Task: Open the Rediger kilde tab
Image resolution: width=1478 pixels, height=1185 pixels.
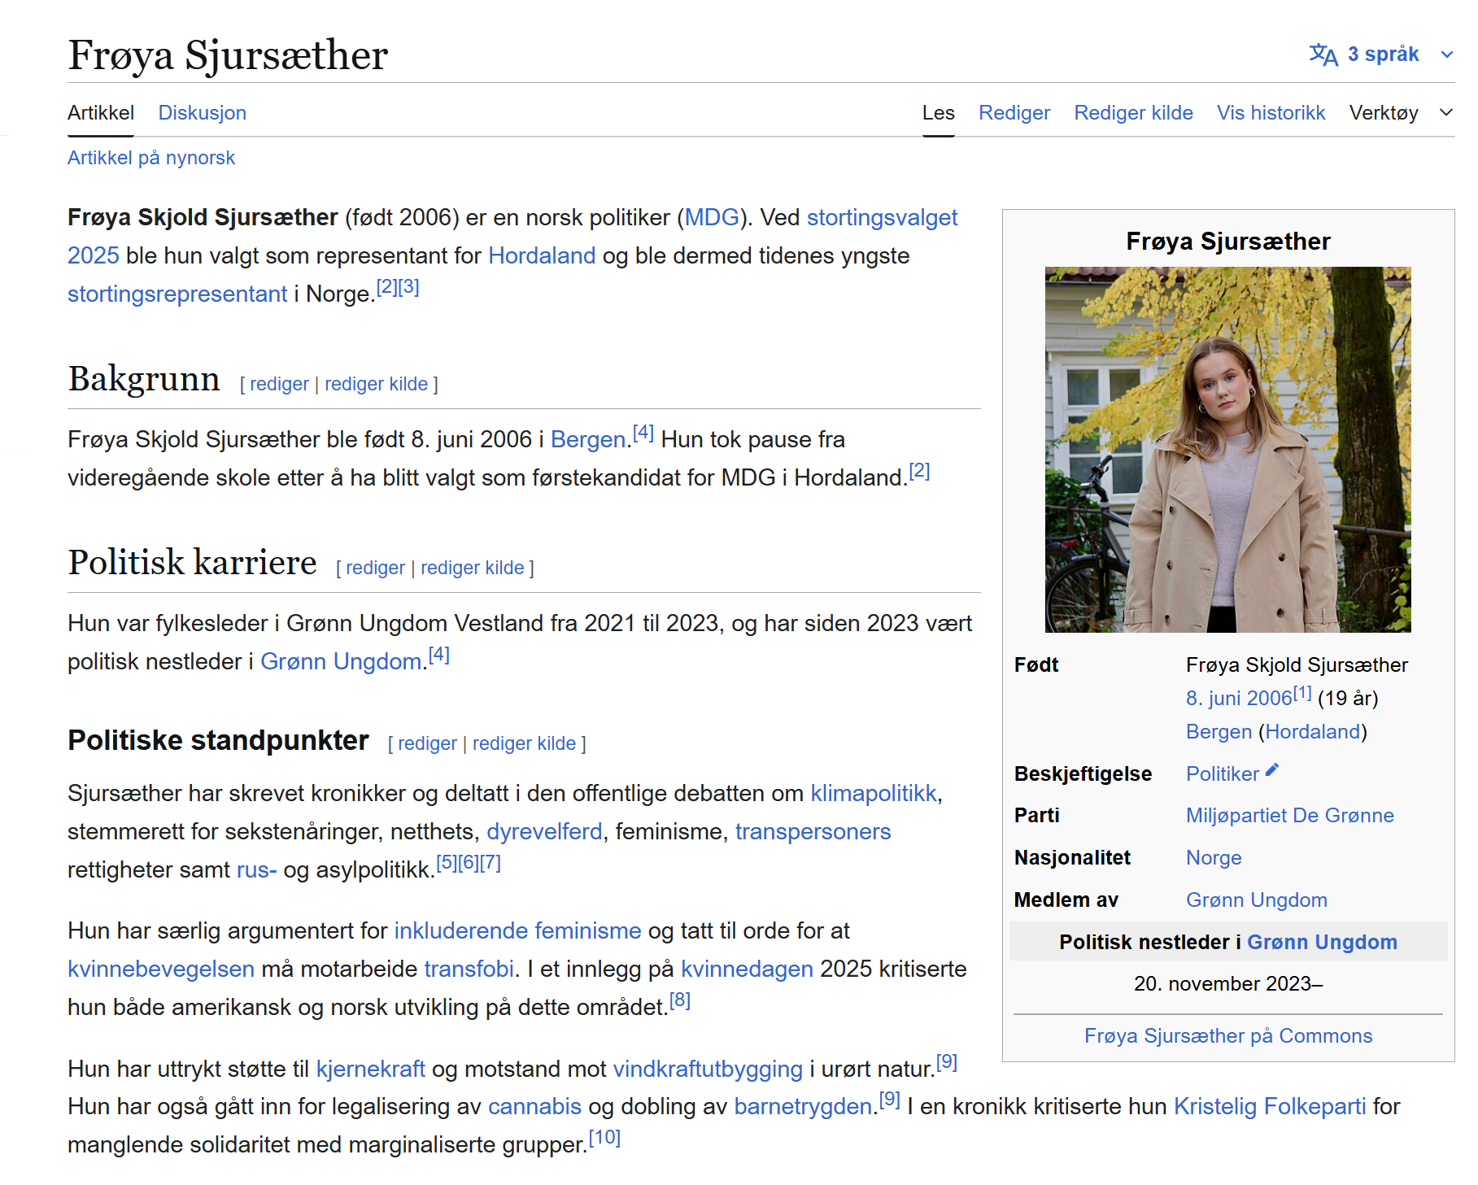Action: [x=1134, y=112]
